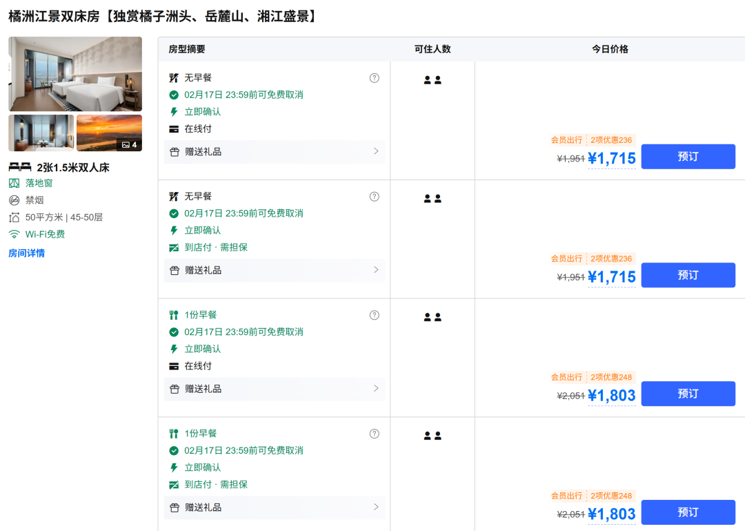Book the 1份早餐 在线付 room at ¥1,803

coord(688,394)
